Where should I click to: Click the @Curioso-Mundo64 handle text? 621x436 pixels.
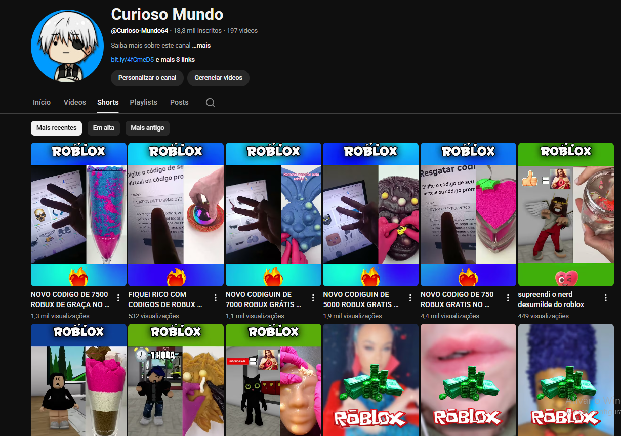[x=139, y=31]
